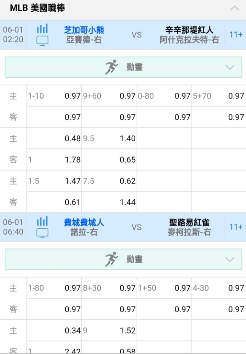Click pitcher name 麥柯拉斯-右
Image resolution: width=246 pixels, height=354 pixels.
coord(189,232)
